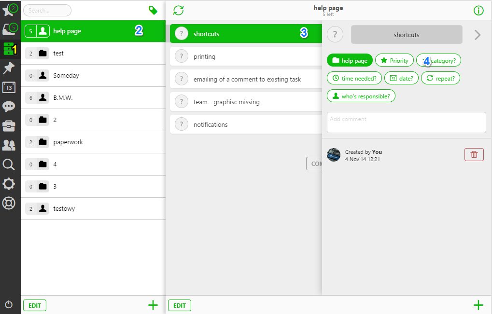The width and height of the screenshot is (492, 314).
Task: Click the green sync refresh icon
Action: (x=178, y=10)
